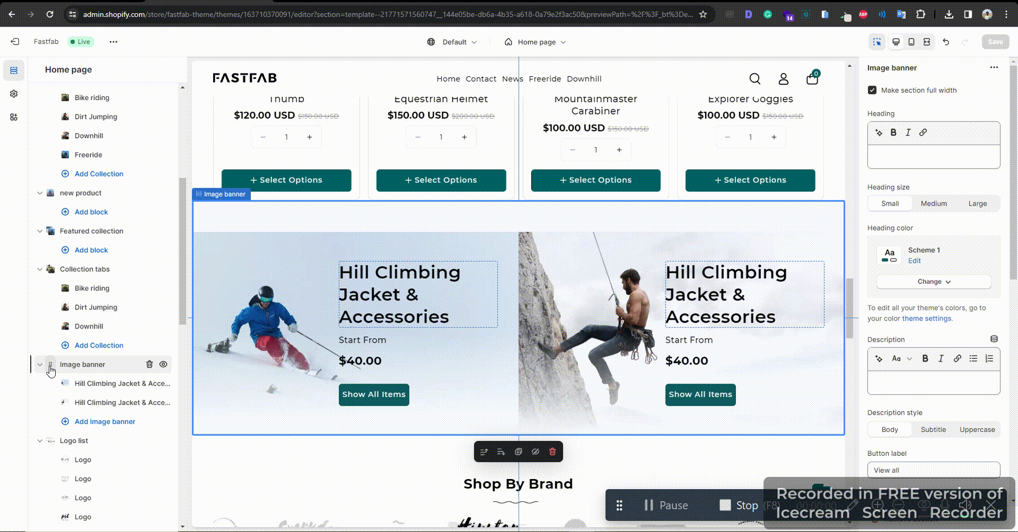Click Add block under Featured collection

click(91, 250)
